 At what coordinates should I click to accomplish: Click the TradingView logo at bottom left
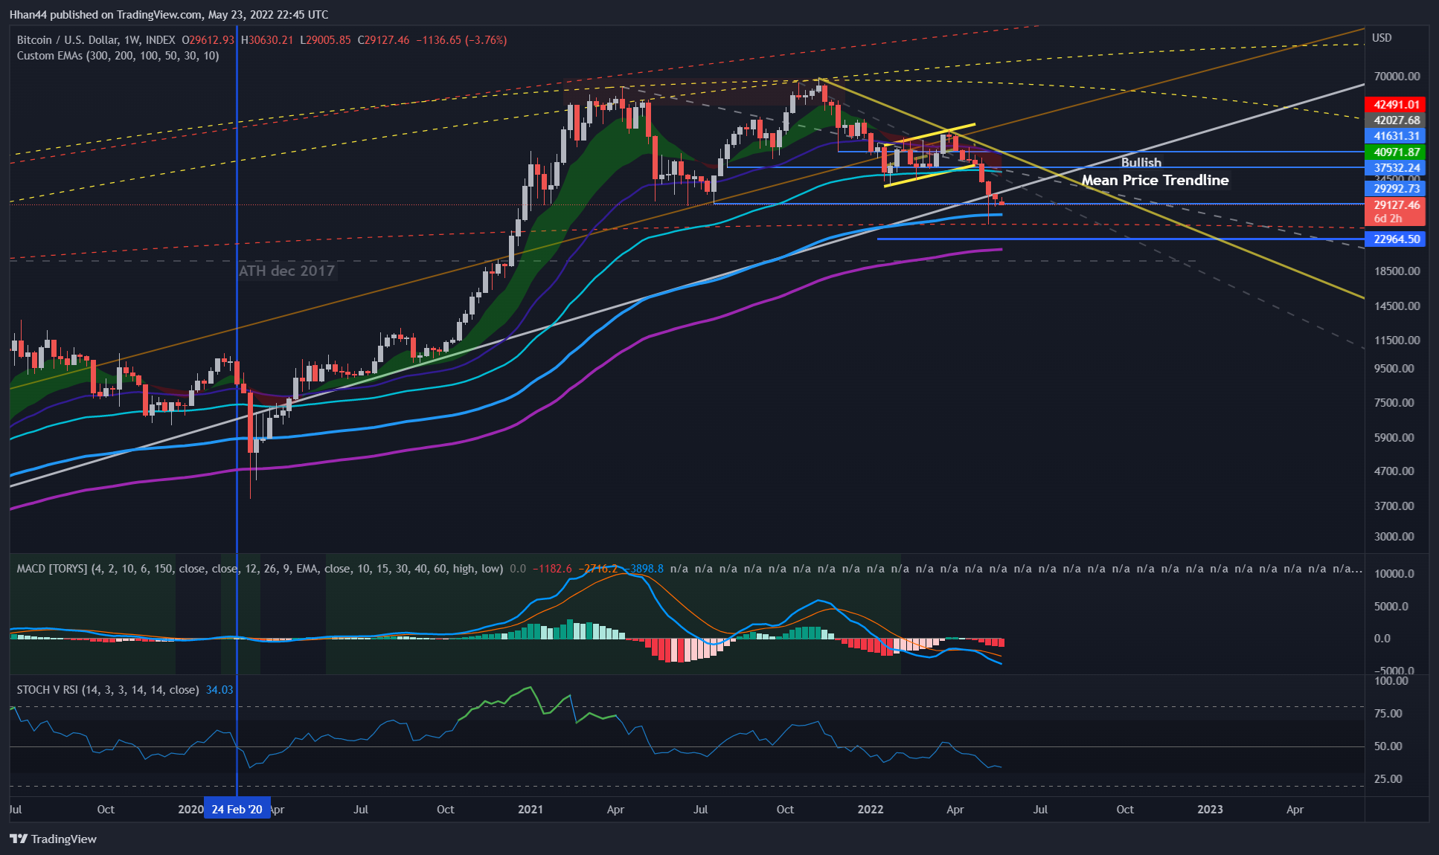[53, 839]
